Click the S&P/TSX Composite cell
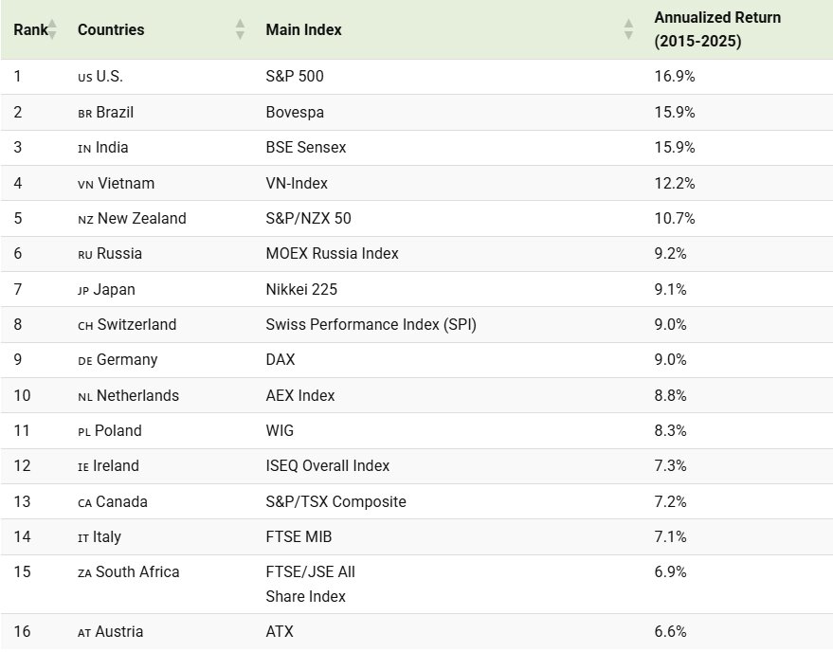833x652 pixels. (335, 501)
